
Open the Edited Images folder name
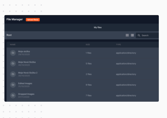[25, 83]
